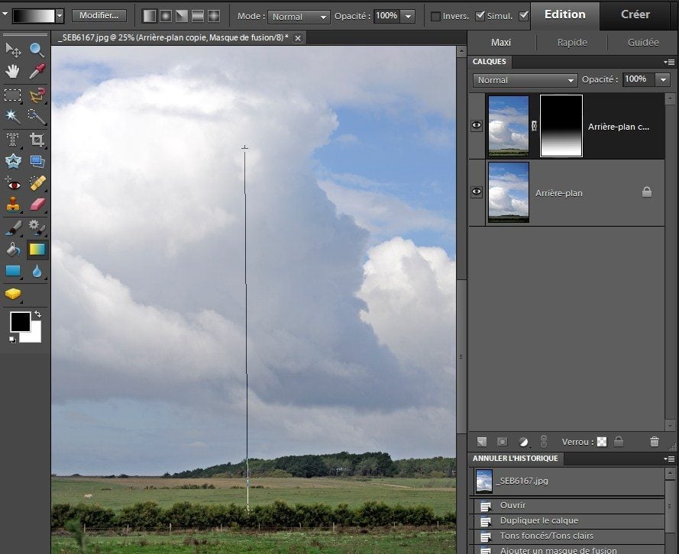Open the gradient Mode dropdown

(x=299, y=16)
